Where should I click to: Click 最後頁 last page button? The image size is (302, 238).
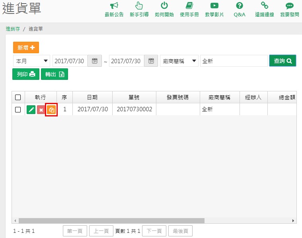(x=181, y=231)
